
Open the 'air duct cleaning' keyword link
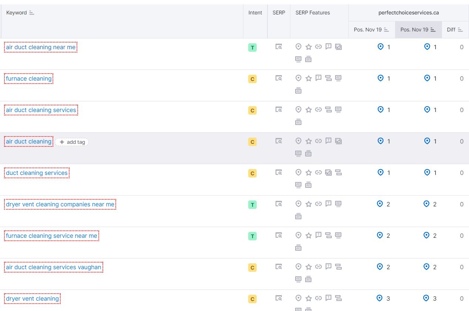(28, 141)
